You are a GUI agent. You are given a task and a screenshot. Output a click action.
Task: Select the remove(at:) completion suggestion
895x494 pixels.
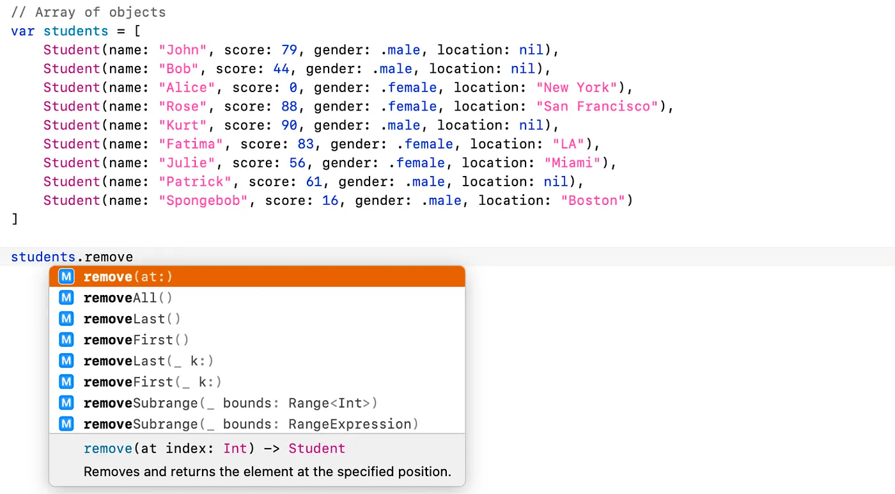(257, 276)
